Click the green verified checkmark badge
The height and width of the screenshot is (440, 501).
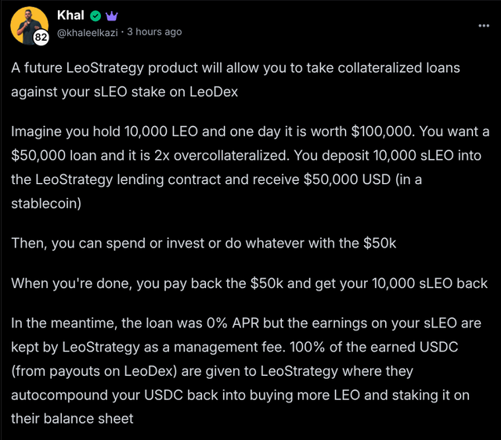tap(96, 16)
